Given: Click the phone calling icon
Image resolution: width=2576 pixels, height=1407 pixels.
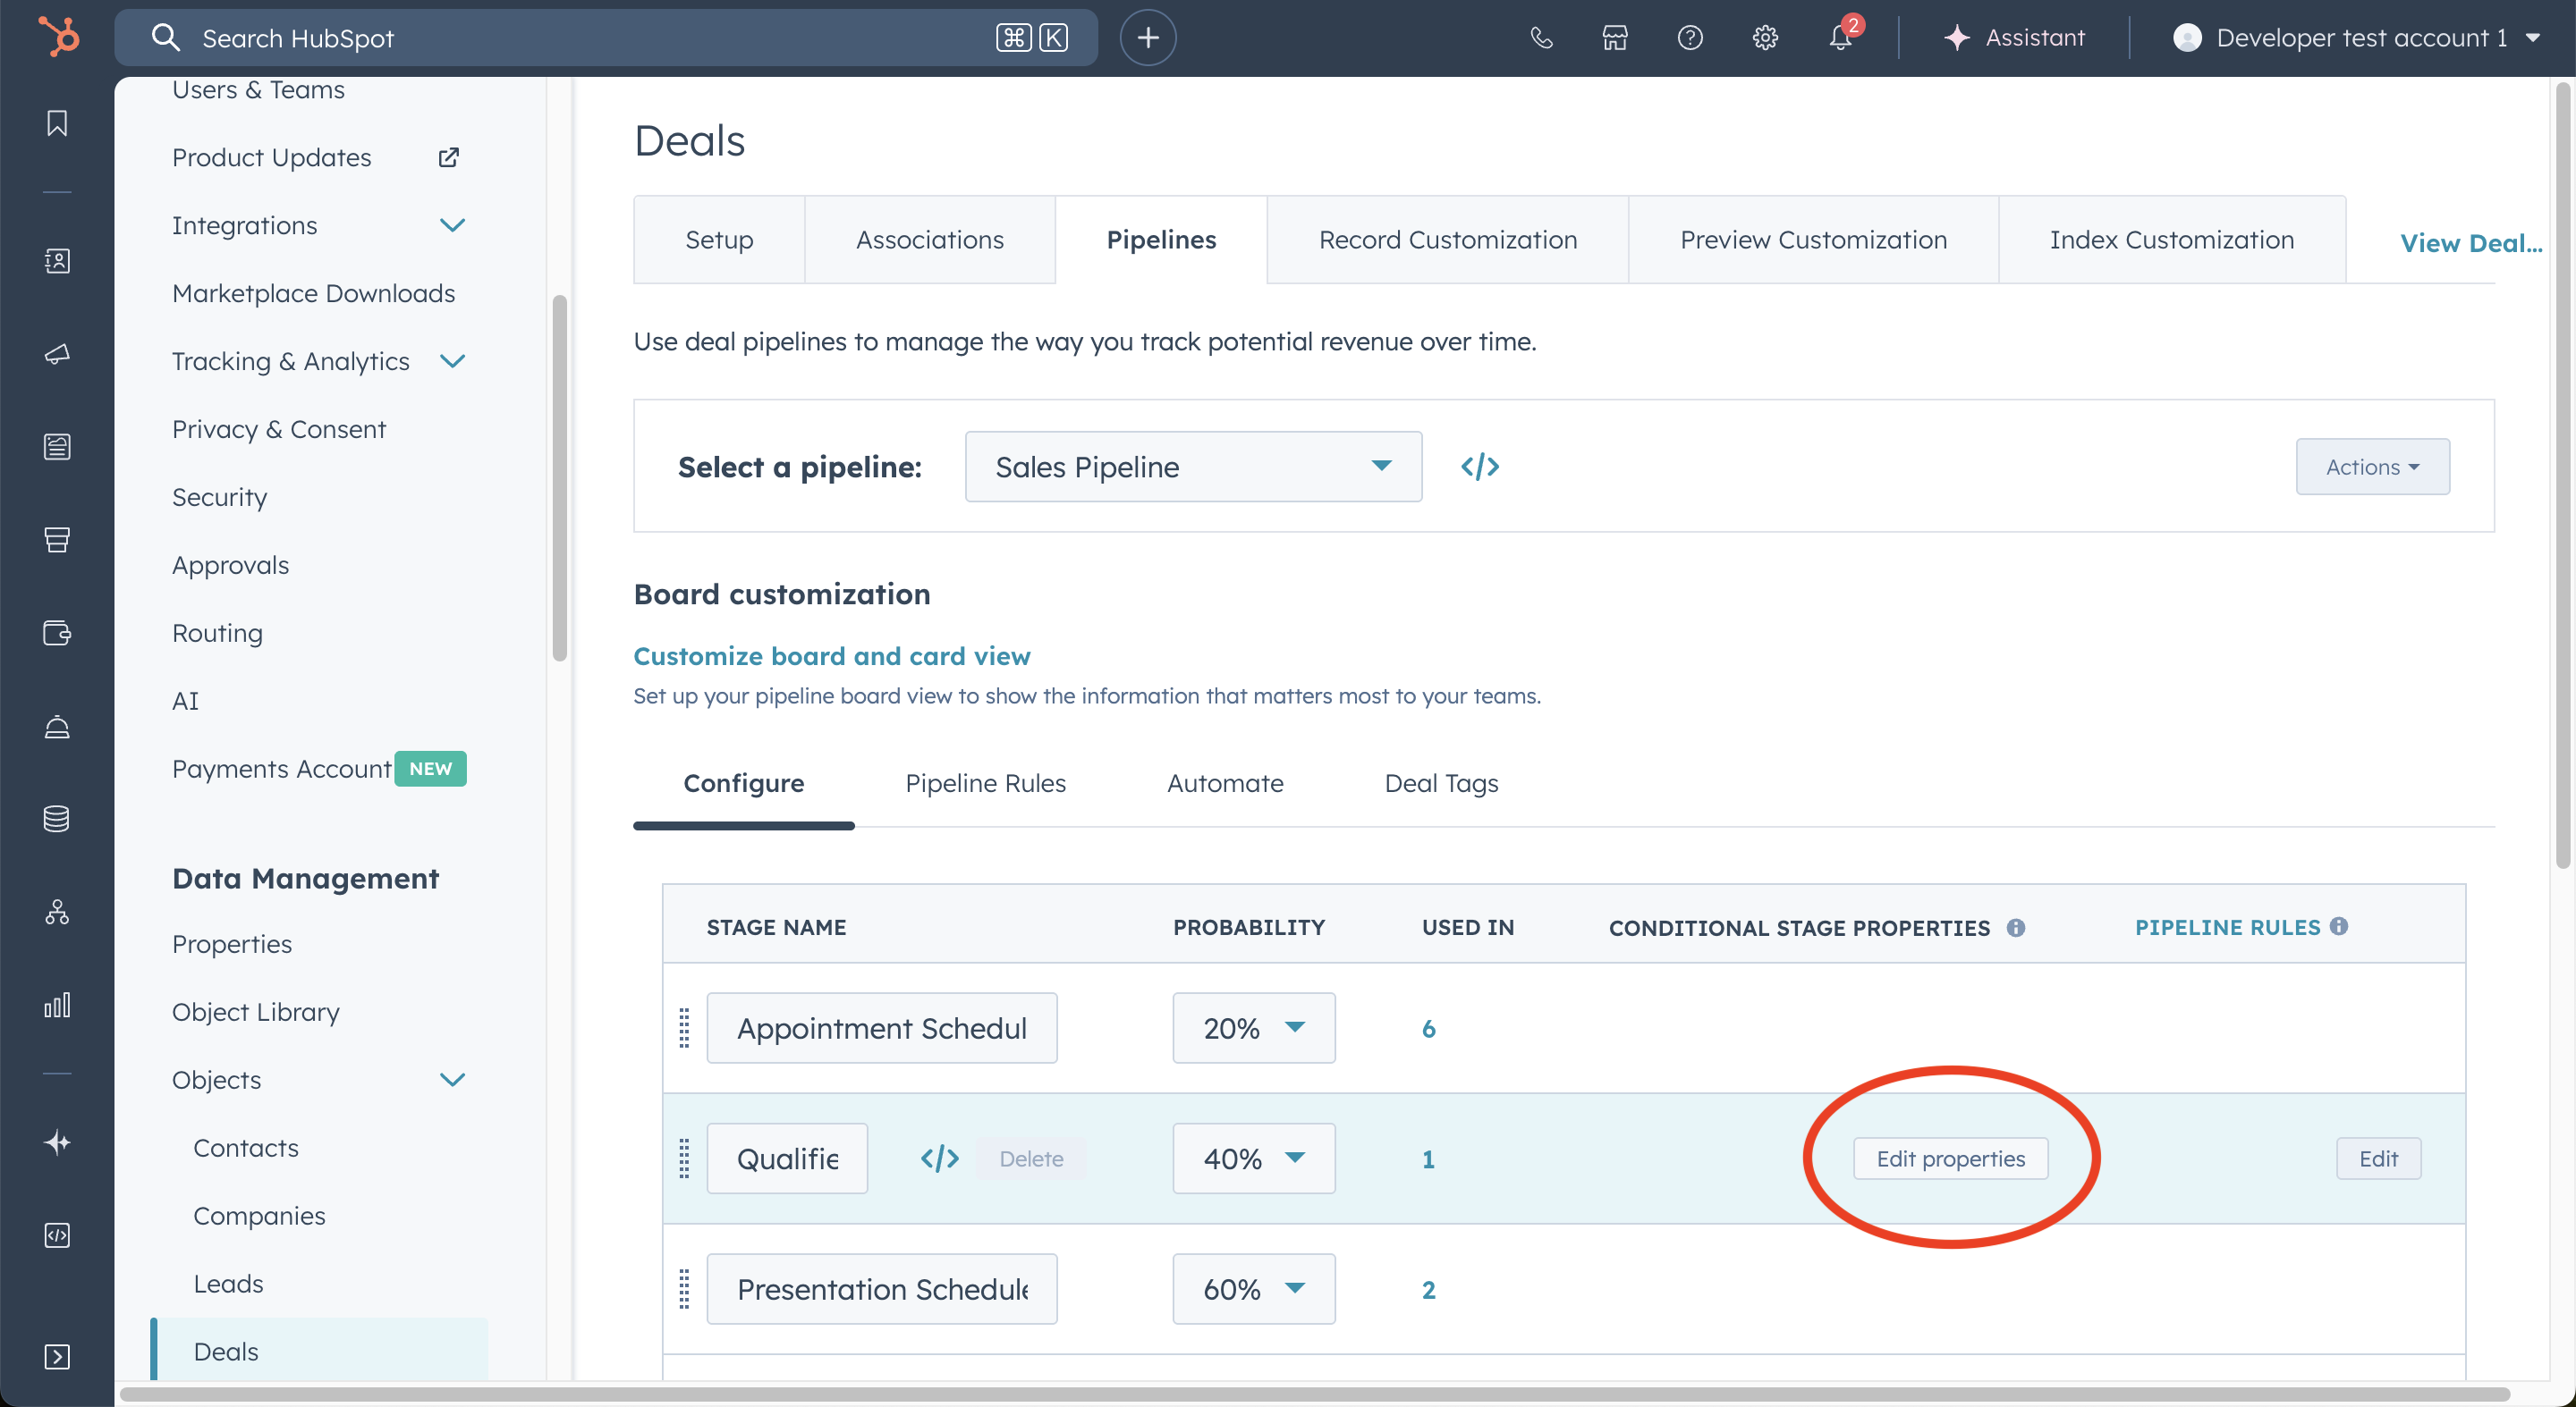Looking at the screenshot, I should [x=1541, y=38].
